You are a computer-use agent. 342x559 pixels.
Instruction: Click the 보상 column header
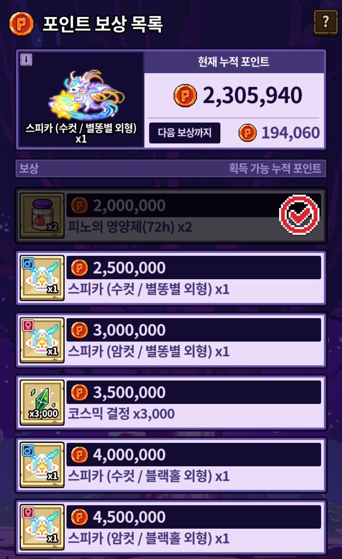(x=29, y=168)
